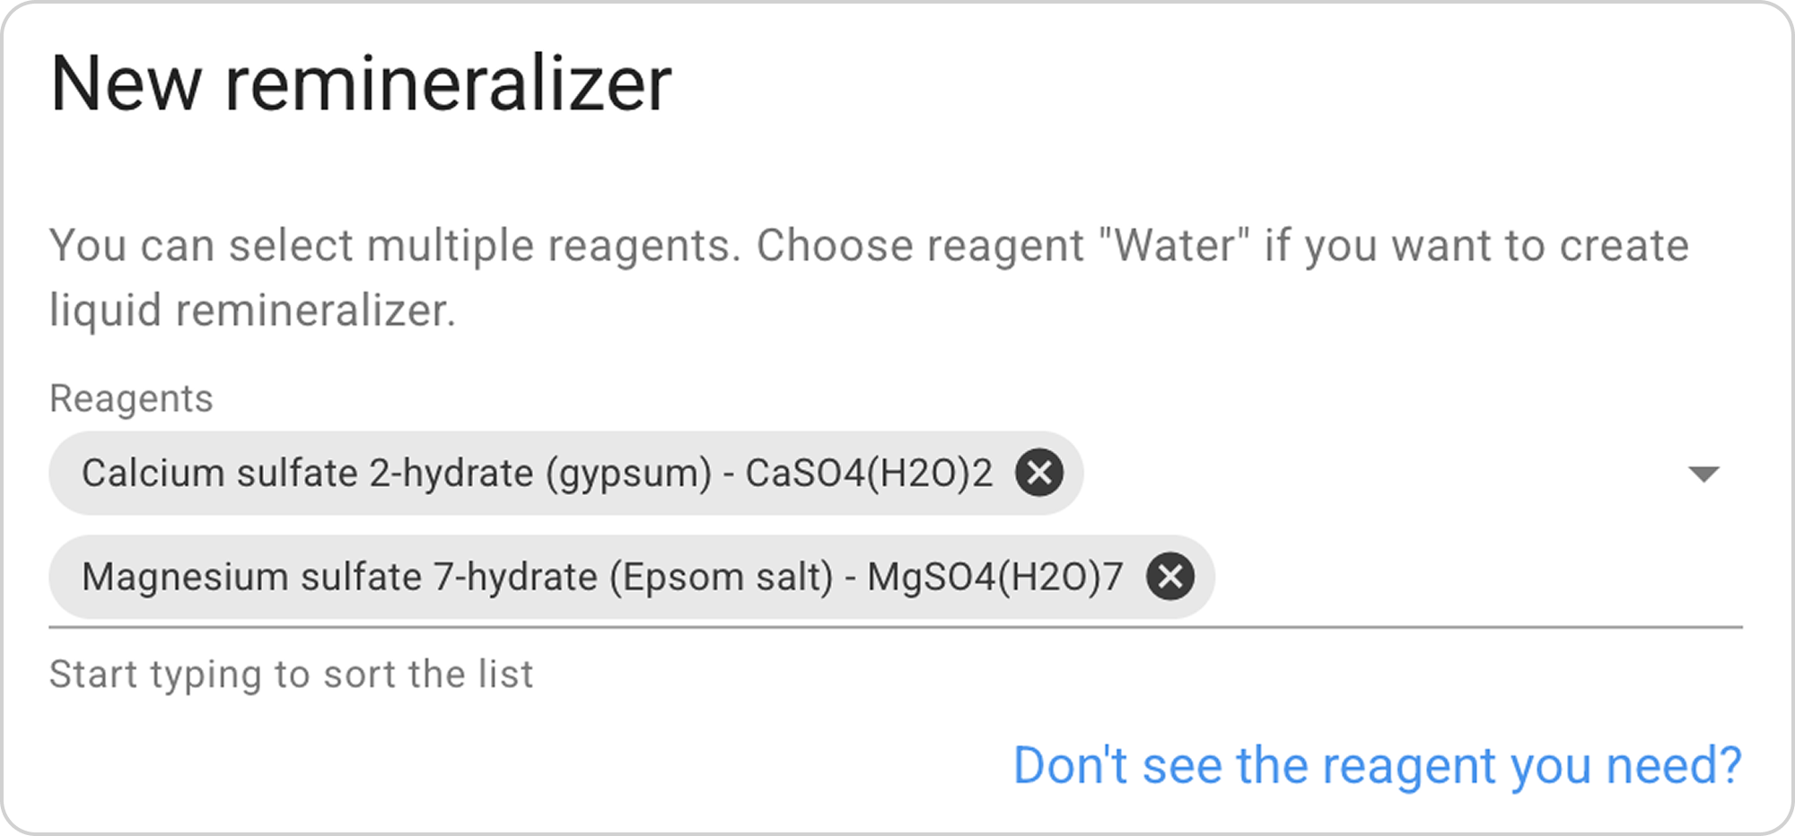Select the Calcium sulfate 2-hydrate chip label
The height and width of the screenshot is (836, 1795).
(x=536, y=473)
